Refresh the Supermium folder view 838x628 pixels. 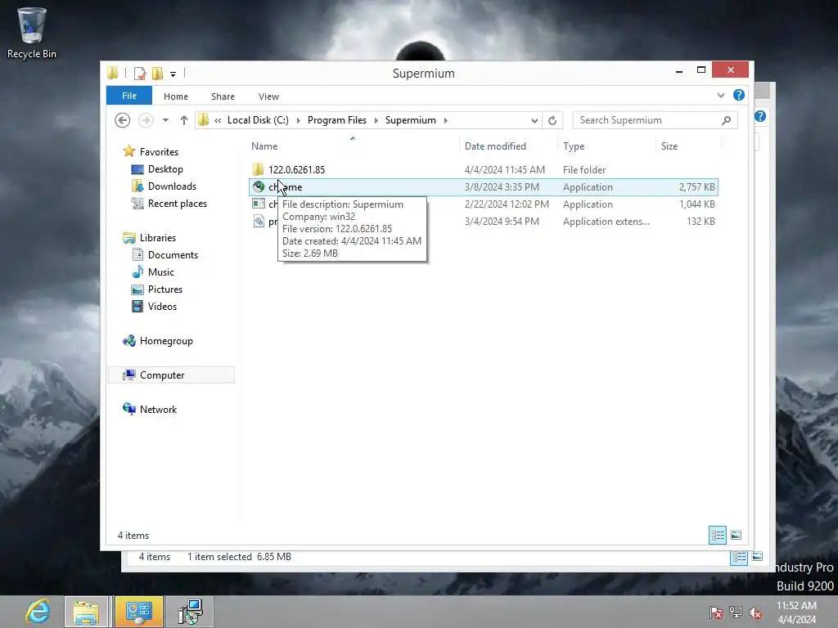click(x=552, y=121)
